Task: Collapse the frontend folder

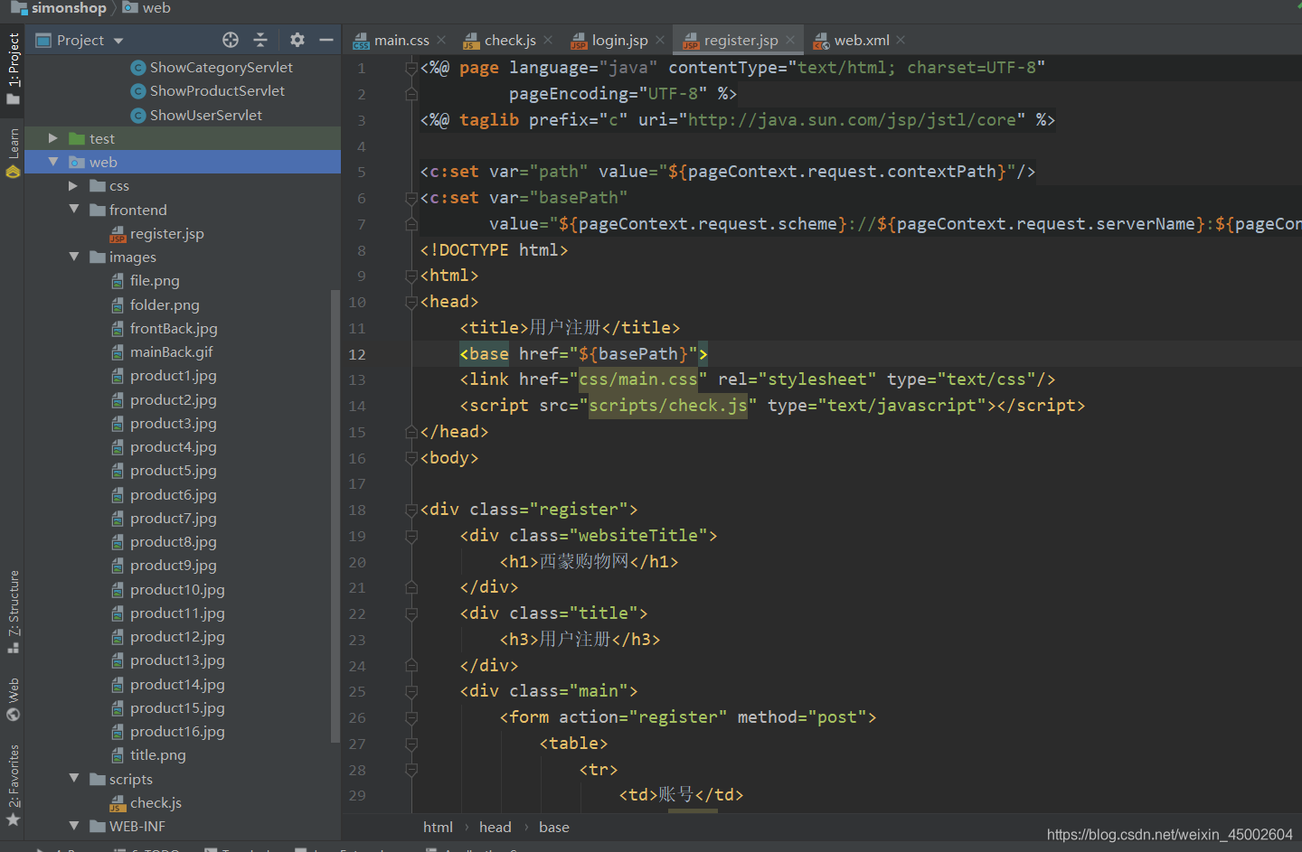Action: pyautogui.click(x=73, y=210)
